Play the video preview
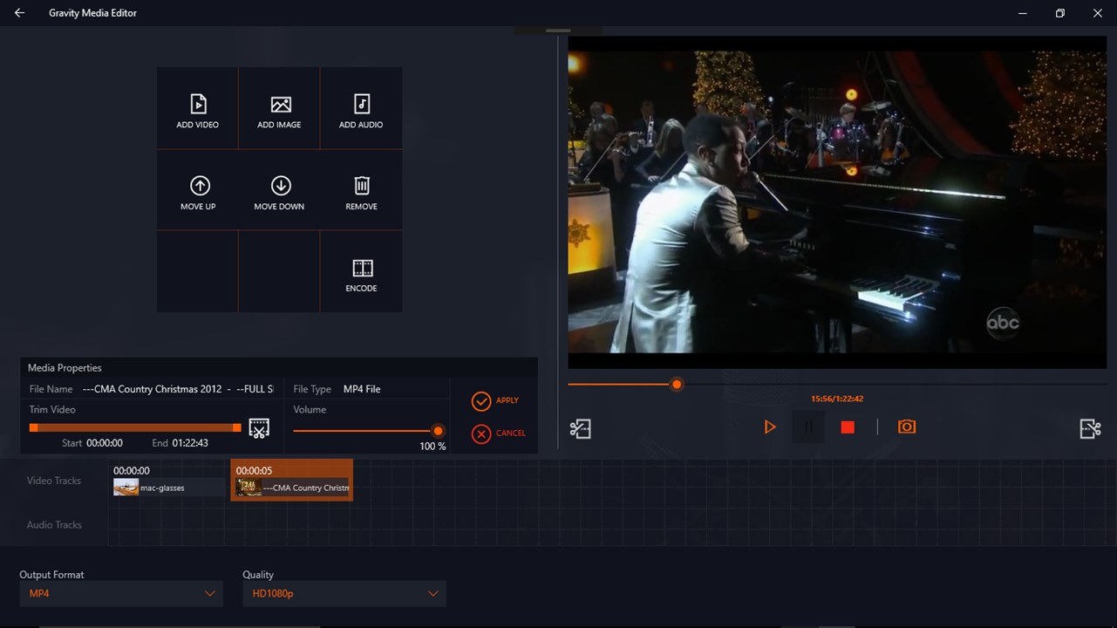This screenshot has height=628, width=1117. click(770, 427)
